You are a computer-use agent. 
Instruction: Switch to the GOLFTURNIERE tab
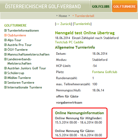point(124,6)
